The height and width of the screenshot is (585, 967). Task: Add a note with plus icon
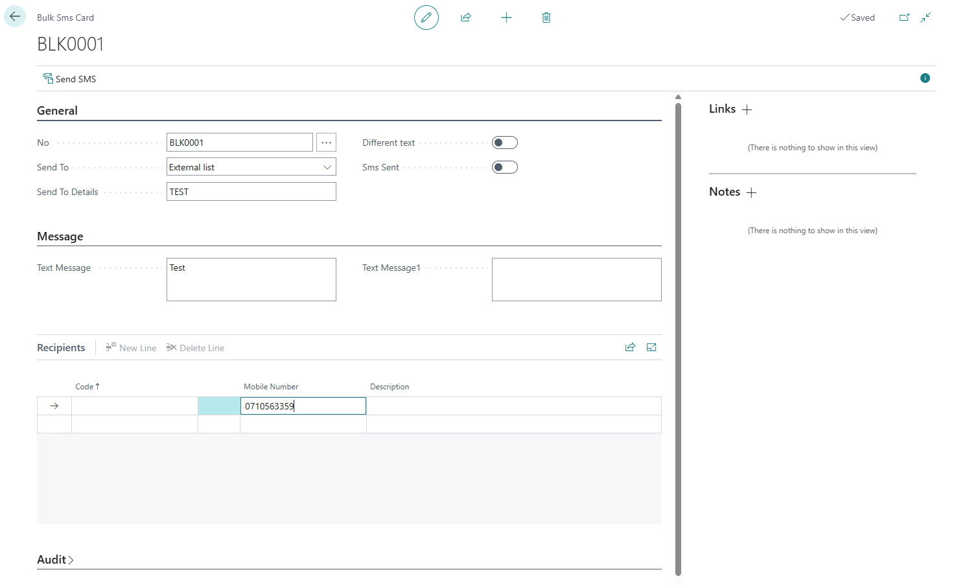tap(751, 192)
